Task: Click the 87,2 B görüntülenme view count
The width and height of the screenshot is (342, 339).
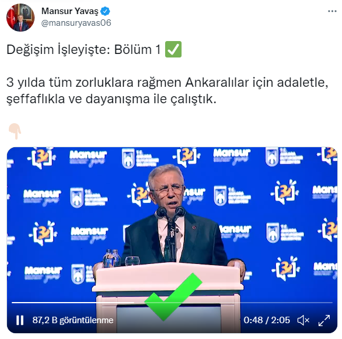Action: [x=73, y=320]
